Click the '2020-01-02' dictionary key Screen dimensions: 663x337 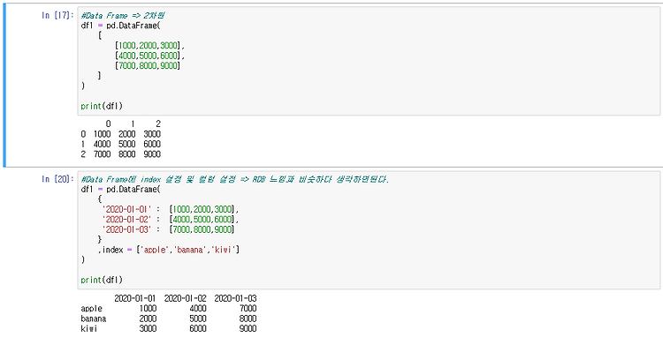click(x=126, y=220)
